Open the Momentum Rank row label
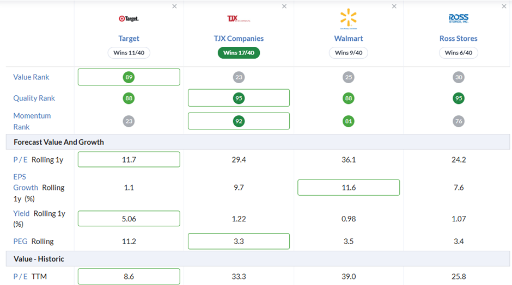This screenshot has width=512, height=285. (32, 121)
